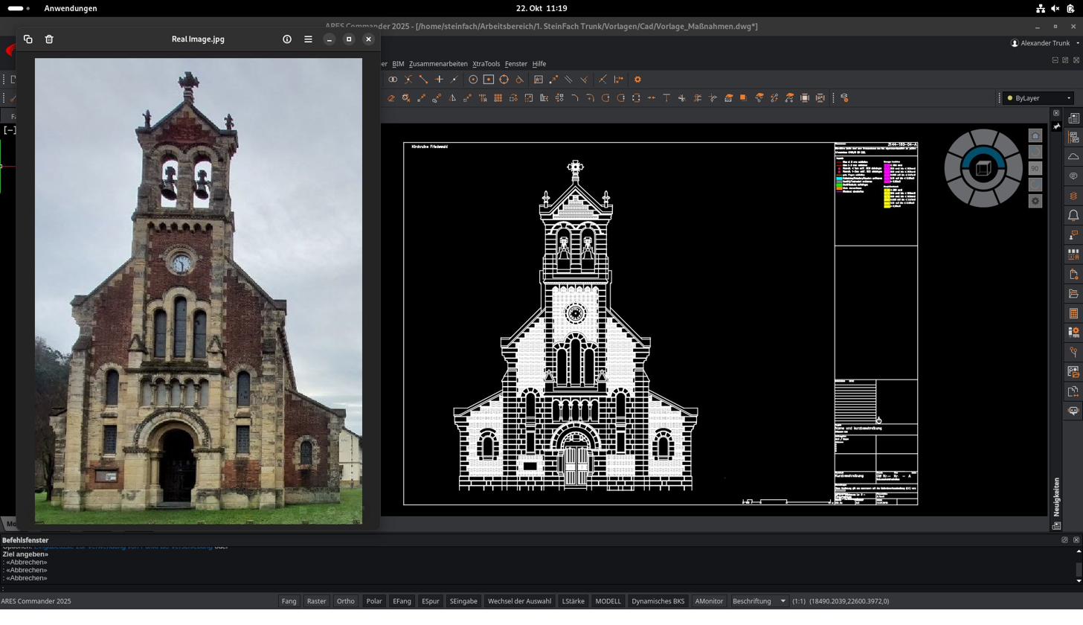1083x625 pixels.
Task: Open the Hilfe menu
Action: pyautogui.click(x=539, y=64)
